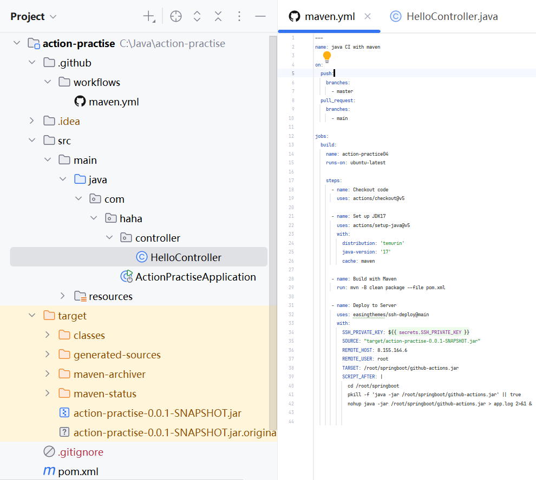Collapse the workflows folder
This screenshot has width=536, height=480.
pos(48,82)
